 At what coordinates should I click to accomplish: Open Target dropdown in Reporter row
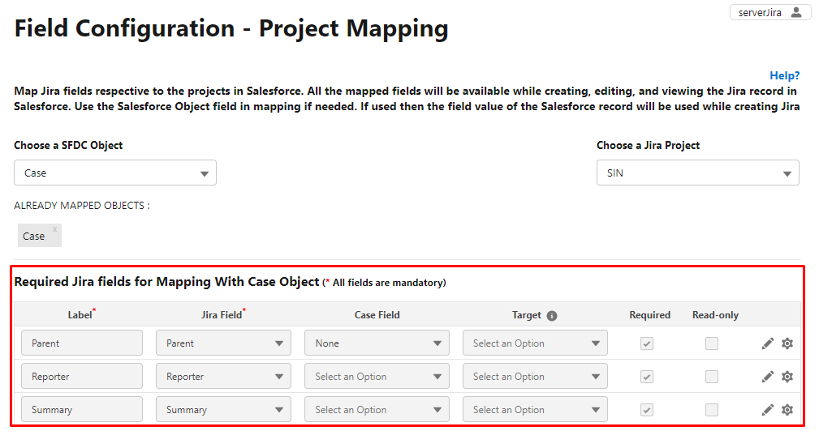coord(535,377)
